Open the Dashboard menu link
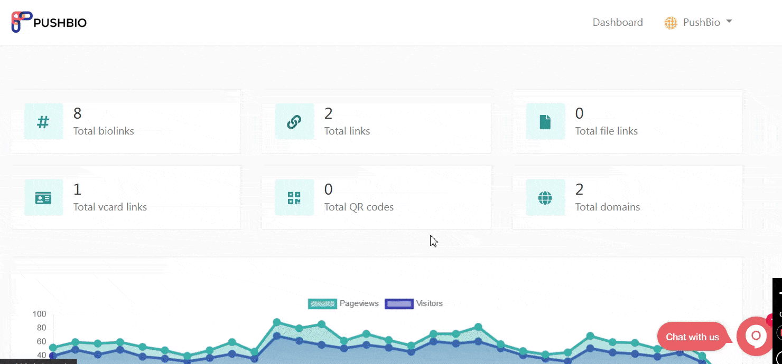Screen dimensions: 782x364 click(618, 22)
